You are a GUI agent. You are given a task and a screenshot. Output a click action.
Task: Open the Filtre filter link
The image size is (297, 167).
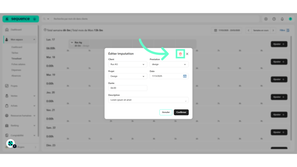pos(284,30)
